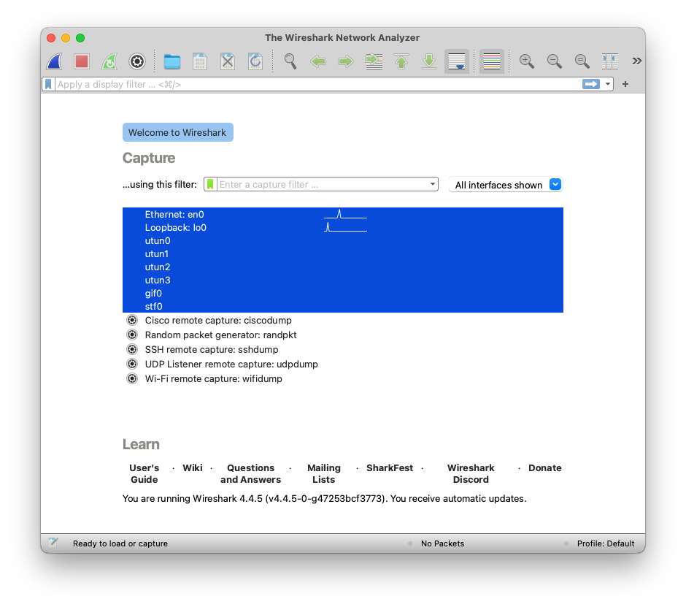Select Loopback: lo0 interface
The height and width of the screenshot is (607, 686).
(x=342, y=227)
